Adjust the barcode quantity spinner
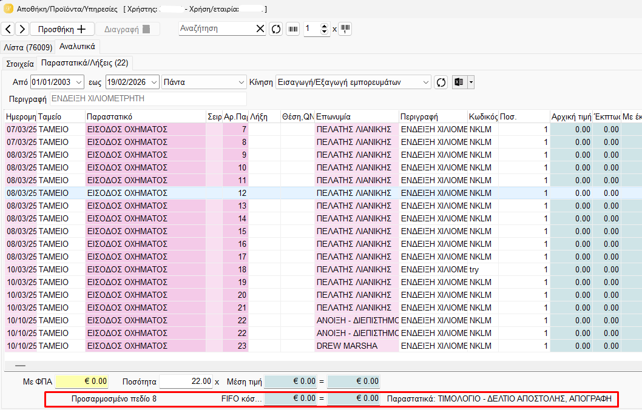 [324, 29]
